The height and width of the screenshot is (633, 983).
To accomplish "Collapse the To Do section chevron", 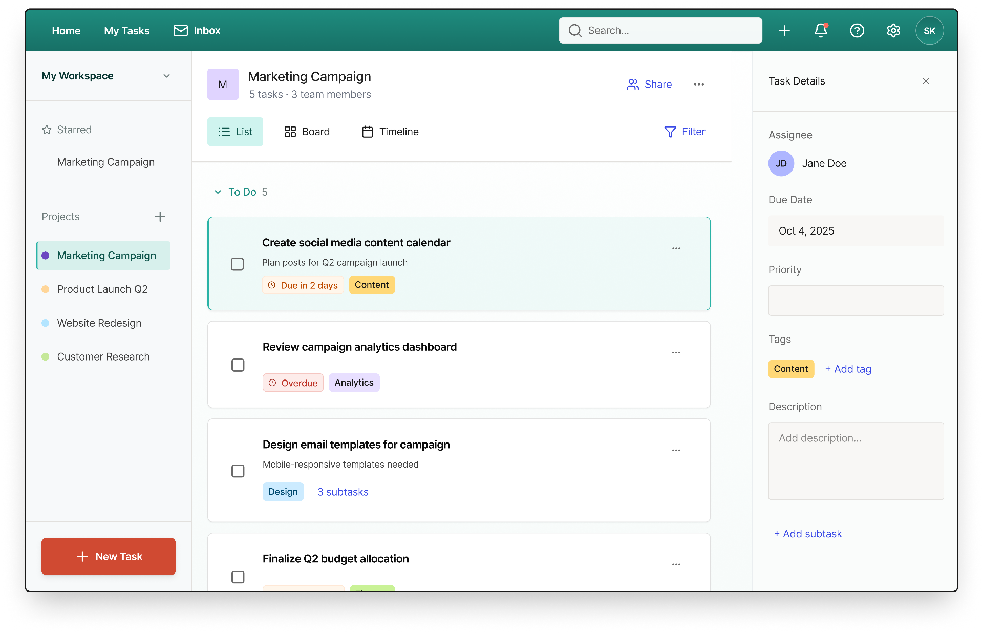I will [x=218, y=192].
